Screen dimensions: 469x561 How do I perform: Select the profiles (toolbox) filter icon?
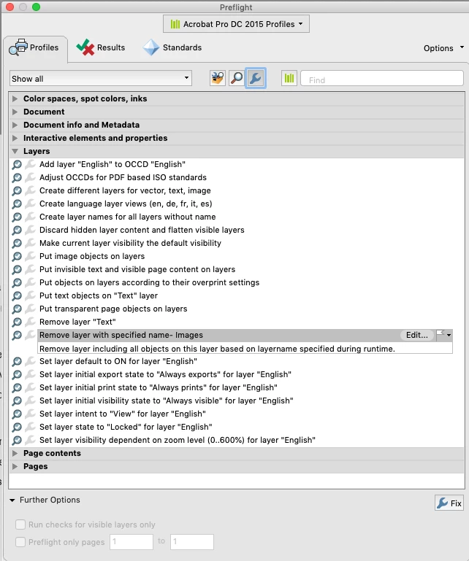point(218,78)
